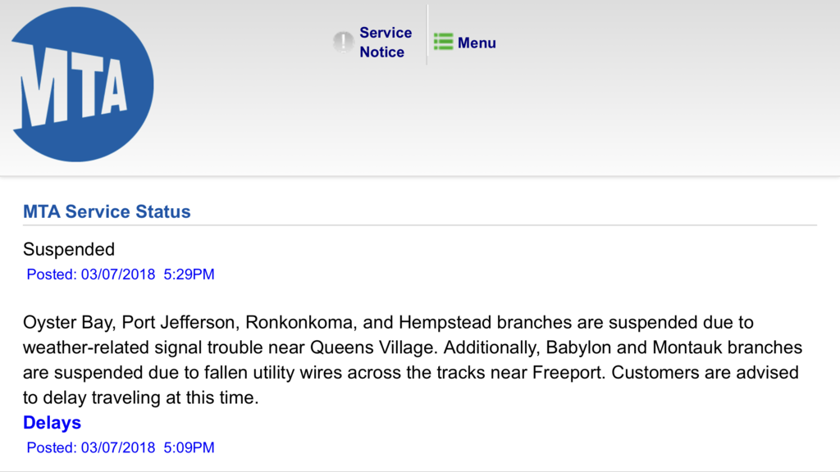Click the blue MTA logo
The height and width of the screenshot is (472, 840).
[82, 84]
